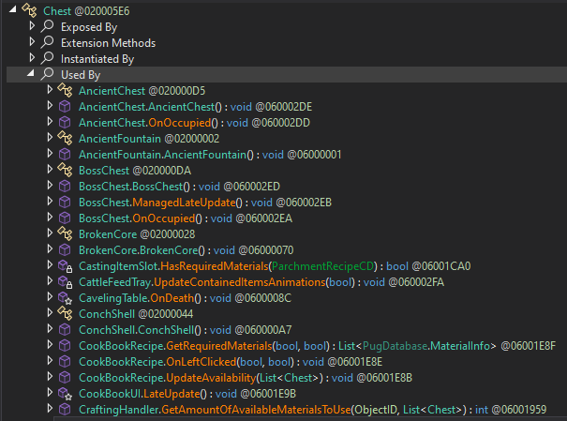The image size is (567, 421).
Task: Click the method cube icon of AncientChest.AncientChest()
Action: click(x=65, y=106)
